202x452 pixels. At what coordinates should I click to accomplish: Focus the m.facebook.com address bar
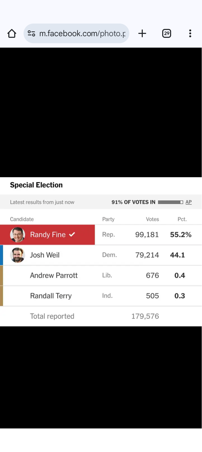pos(82,34)
